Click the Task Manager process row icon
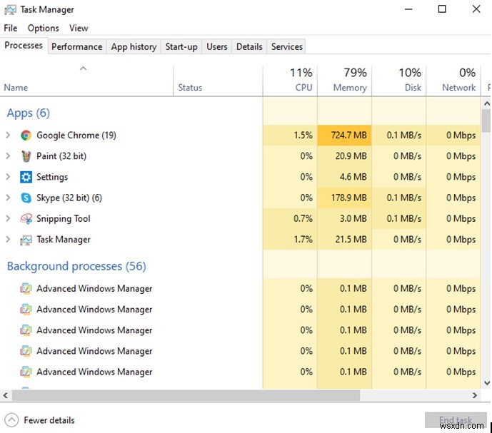The height and width of the screenshot is (433, 492). [26, 240]
